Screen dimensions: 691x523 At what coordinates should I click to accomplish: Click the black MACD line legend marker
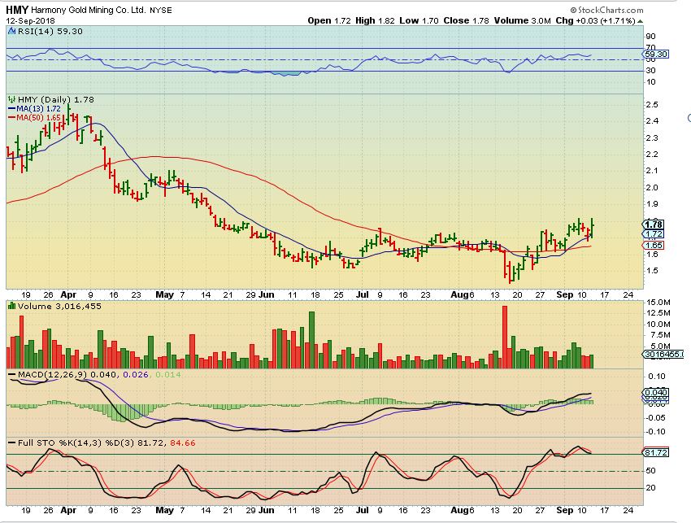tap(12, 375)
